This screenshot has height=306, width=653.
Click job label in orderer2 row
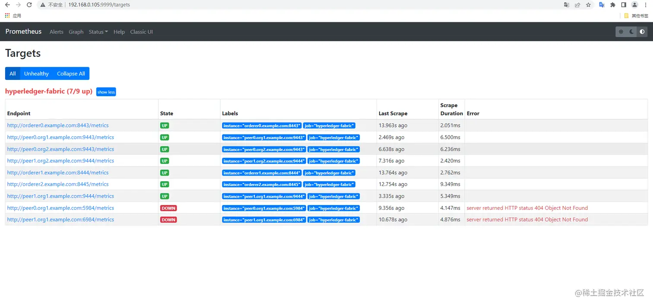pyautogui.click(x=329, y=184)
